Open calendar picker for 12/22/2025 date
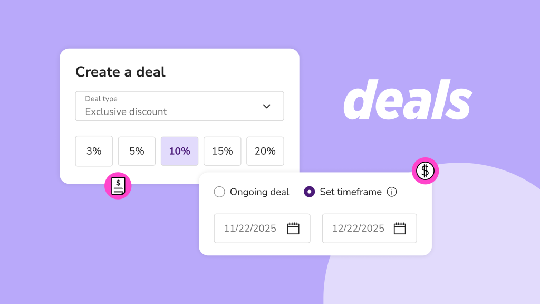Screen dimensions: 540x304 (x=400, y=229)
